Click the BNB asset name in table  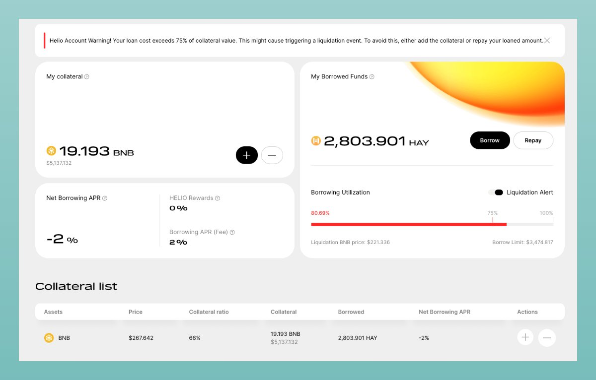(x=64, y=338)
